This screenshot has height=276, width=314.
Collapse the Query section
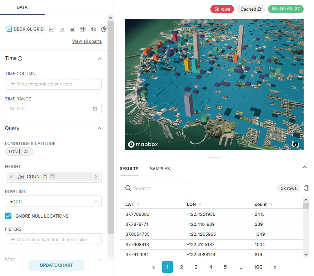tap(100, 129)
